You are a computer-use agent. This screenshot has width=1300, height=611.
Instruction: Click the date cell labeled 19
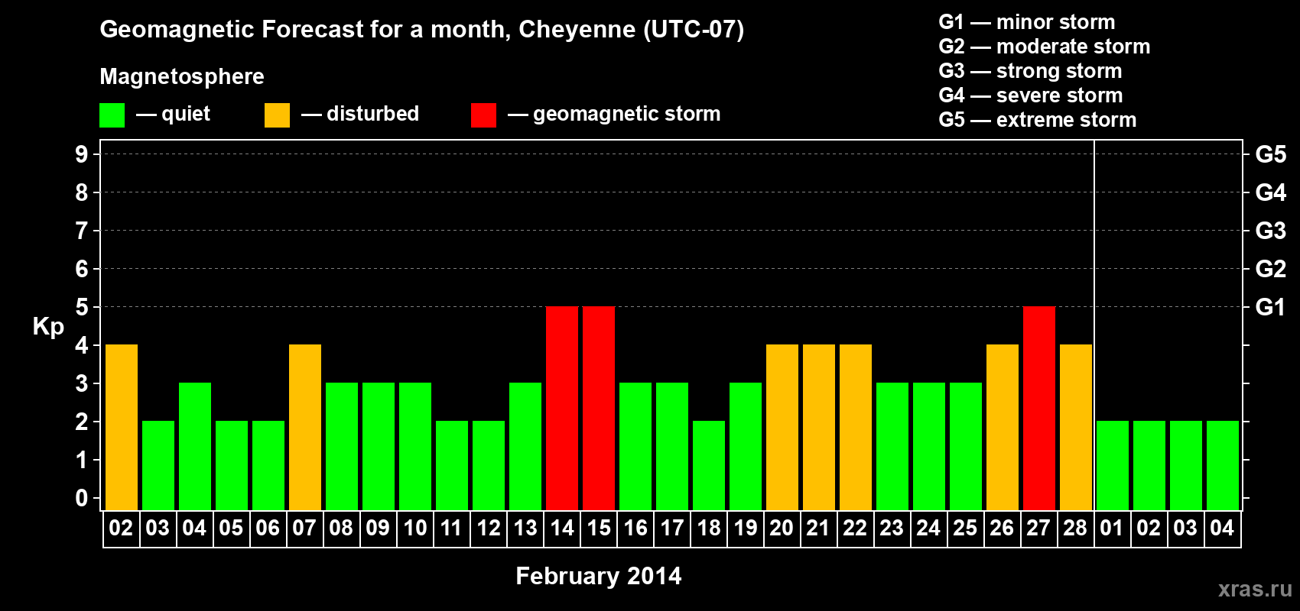coord(746,529)
